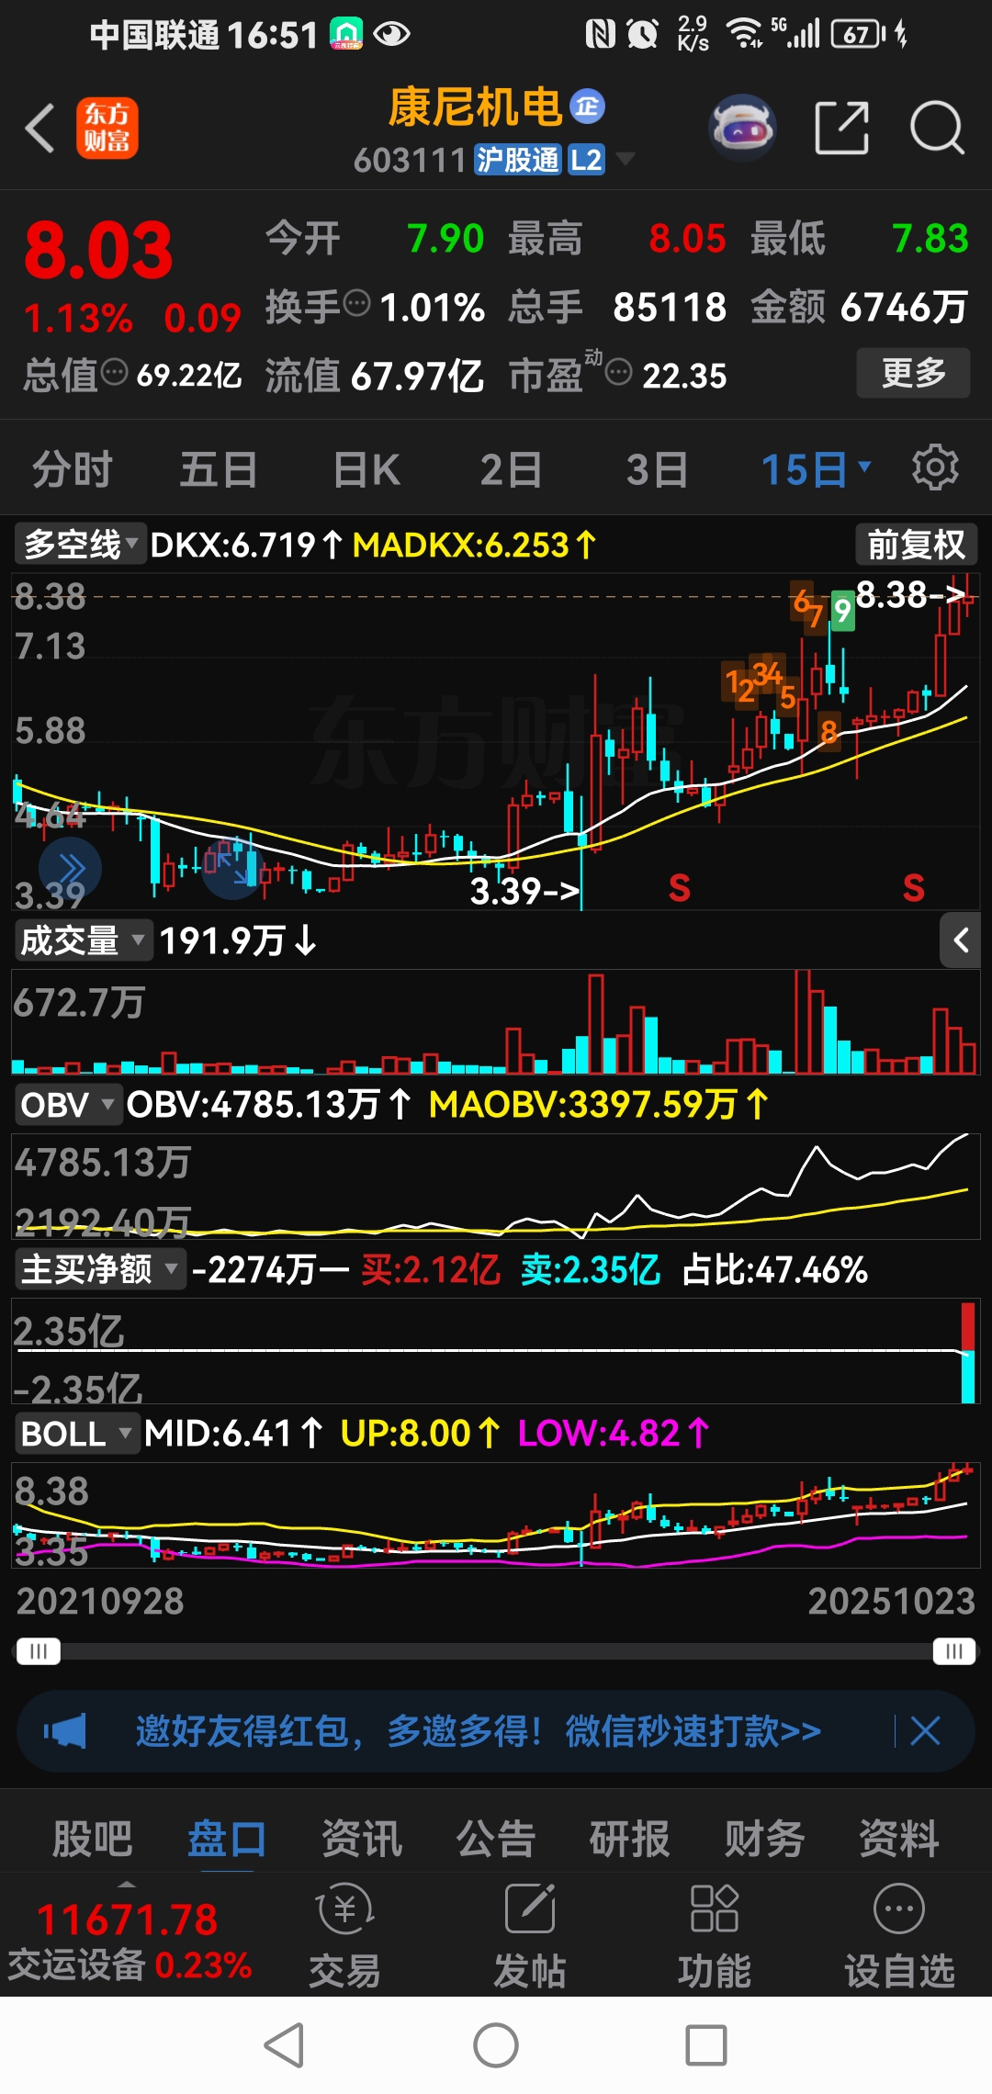Screen dimensions: 992x2094
Task: Tap the date range slider track
Action: pos(496,1651)
